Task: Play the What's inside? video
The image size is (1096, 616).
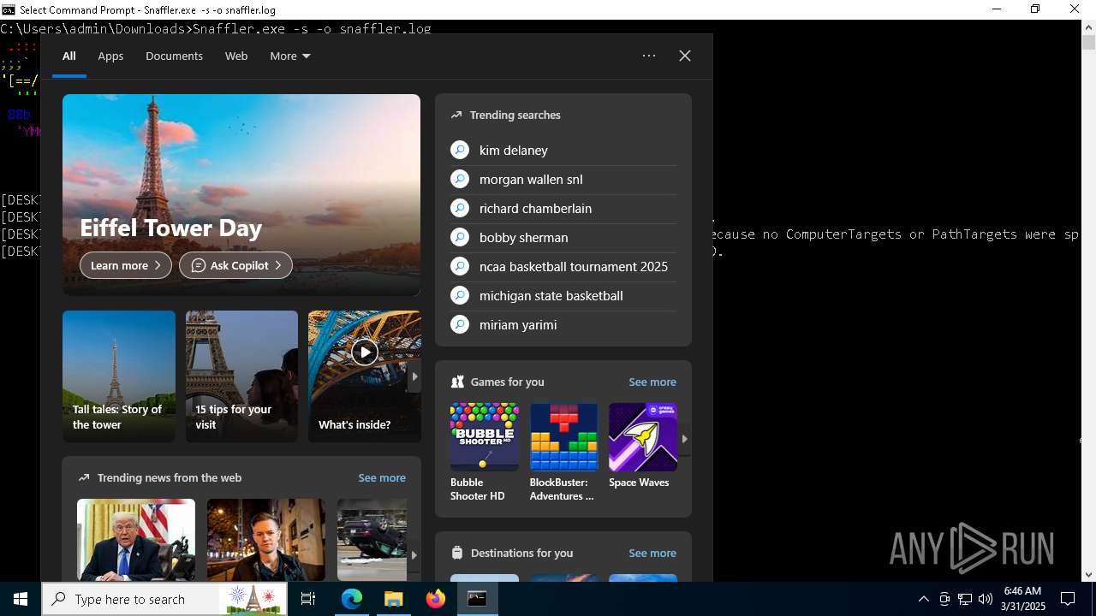Action: (365, 352)
